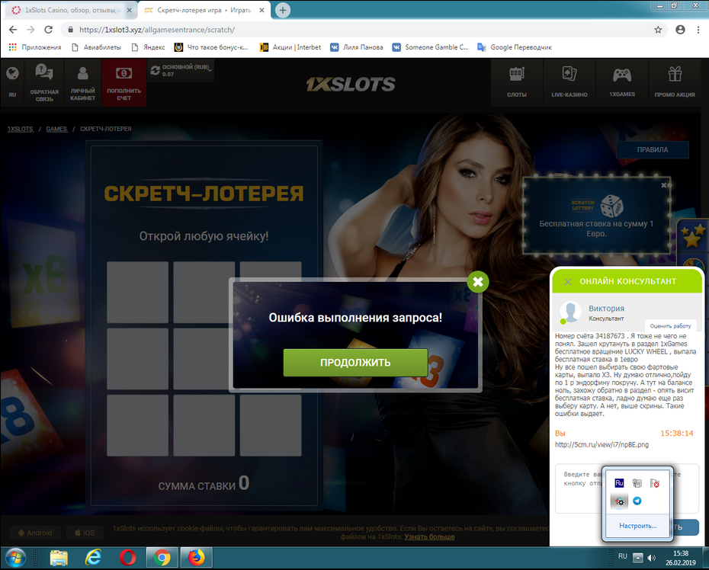Click chat message input field

[x=627, y=488]
